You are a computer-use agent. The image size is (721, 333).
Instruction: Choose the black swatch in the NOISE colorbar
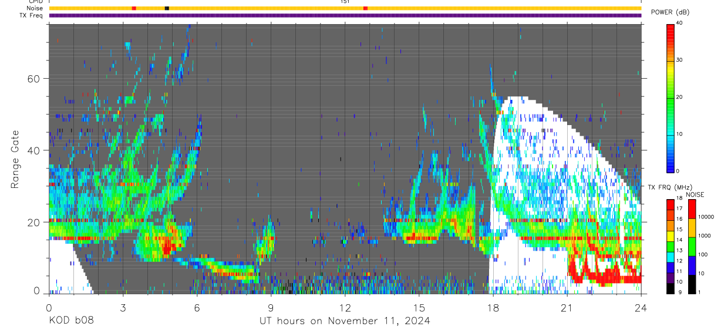point(692,283)
